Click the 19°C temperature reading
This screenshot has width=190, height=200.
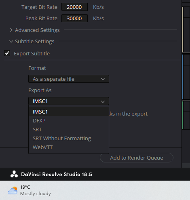click(25, 187)
